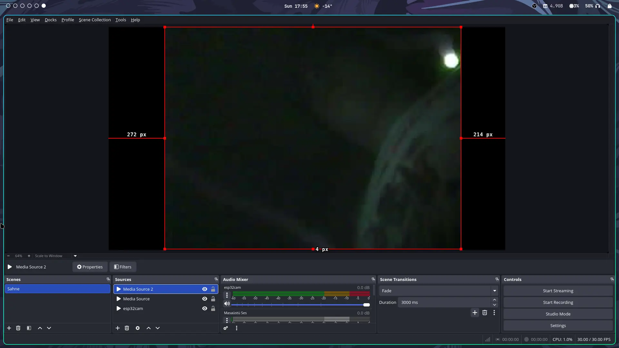
Task: Hide Media Source 2 via eye icon
Action: tap(204, 289)
